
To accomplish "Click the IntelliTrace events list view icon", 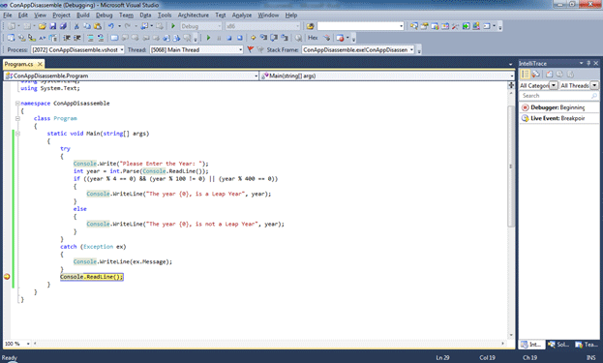I will [525, 74].
